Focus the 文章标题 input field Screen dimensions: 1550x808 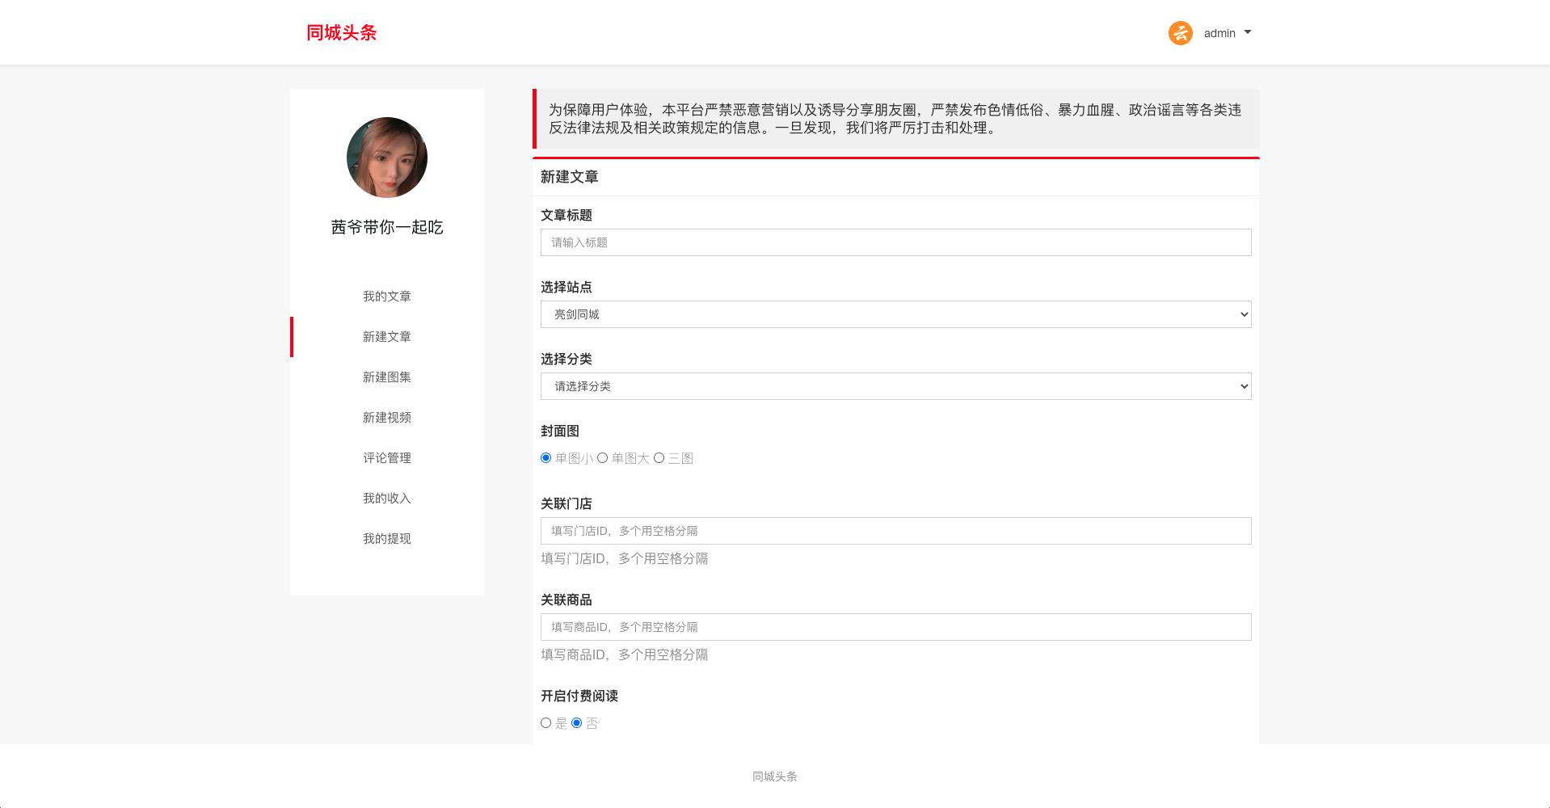pos(895,242)
